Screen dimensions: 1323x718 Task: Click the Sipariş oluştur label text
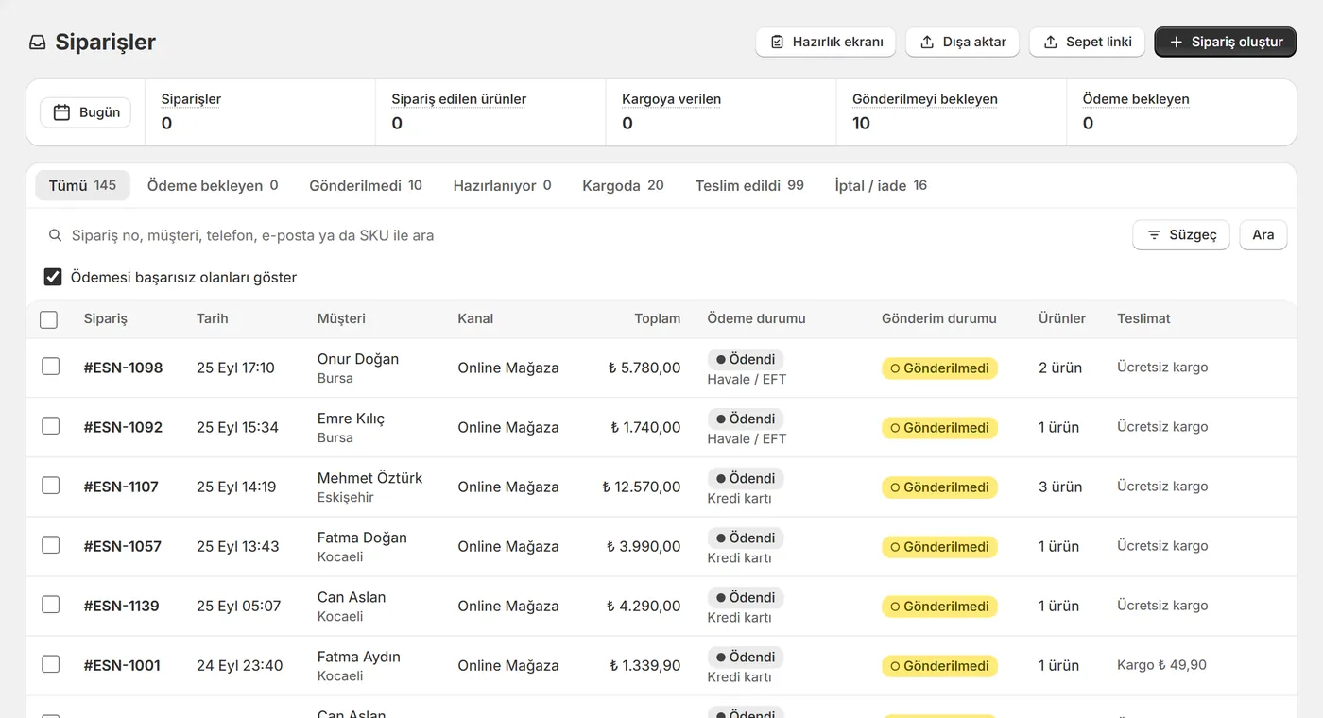(x=1237, y=43)
